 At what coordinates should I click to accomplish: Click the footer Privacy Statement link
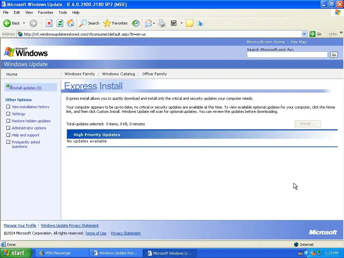point(126,233)
